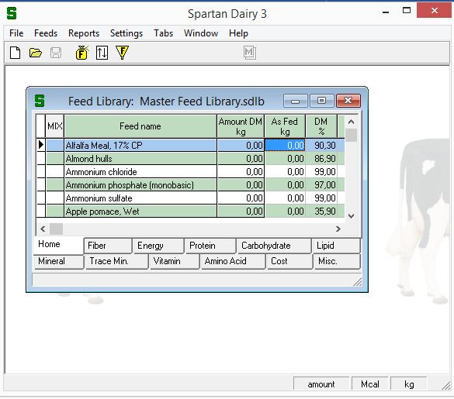Click the Mcal unit button in status bar

tap(369, 384)
